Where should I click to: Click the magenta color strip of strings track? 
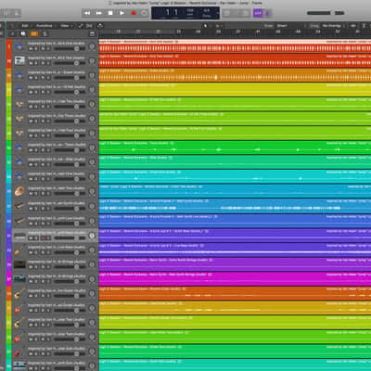(x=9, y=278)
